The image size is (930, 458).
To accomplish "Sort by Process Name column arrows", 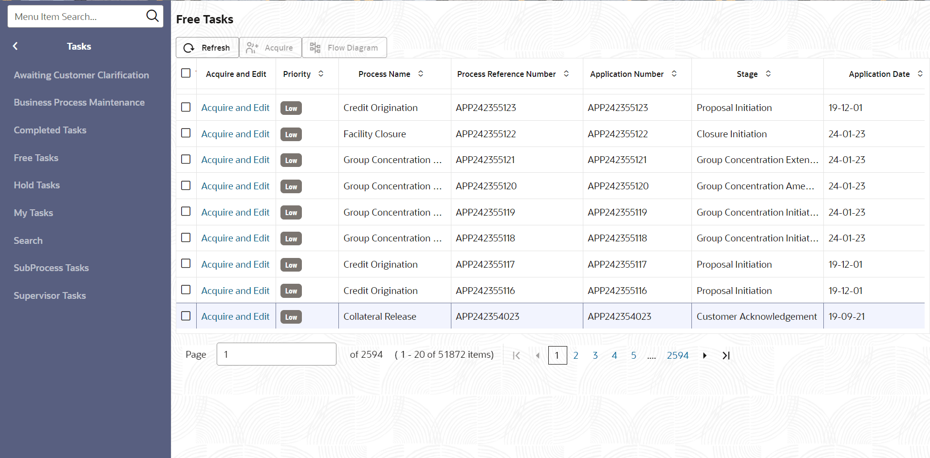I will click(x=421, y=74).
